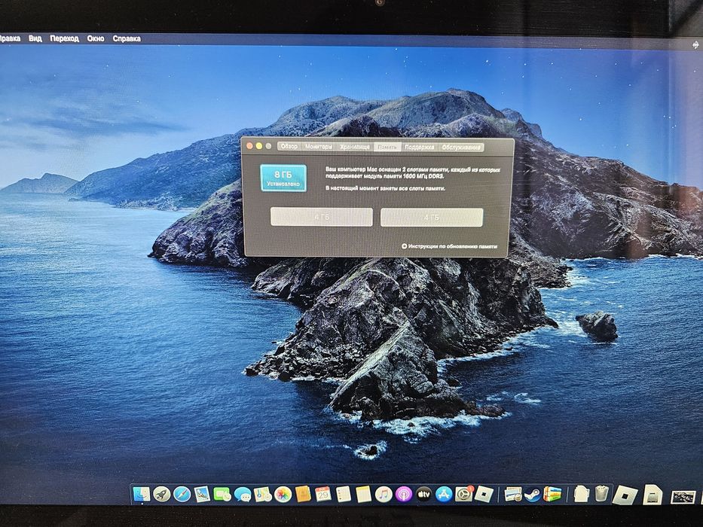Viewport: 703px width, 527px height.
Task: Open Safari compass icon in Dock
Action: [x=182, y=495]
